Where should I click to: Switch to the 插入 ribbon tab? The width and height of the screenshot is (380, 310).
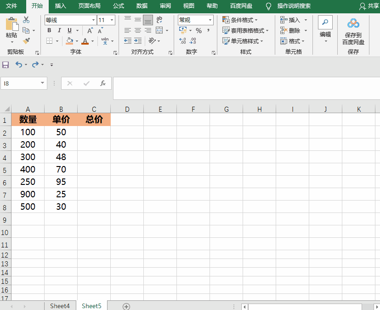(60, 6)
